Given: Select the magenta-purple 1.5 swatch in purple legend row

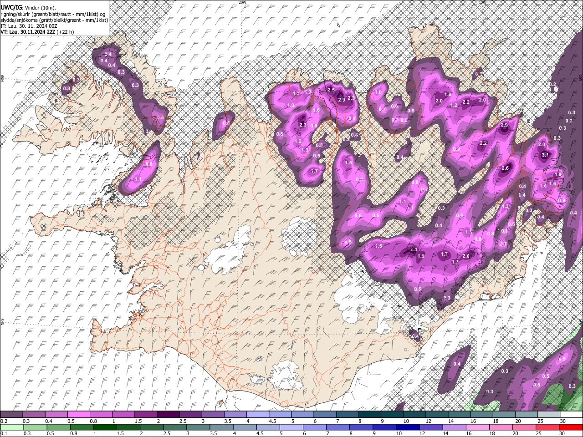Looking at the screenshot, I should tap(146, 415).
